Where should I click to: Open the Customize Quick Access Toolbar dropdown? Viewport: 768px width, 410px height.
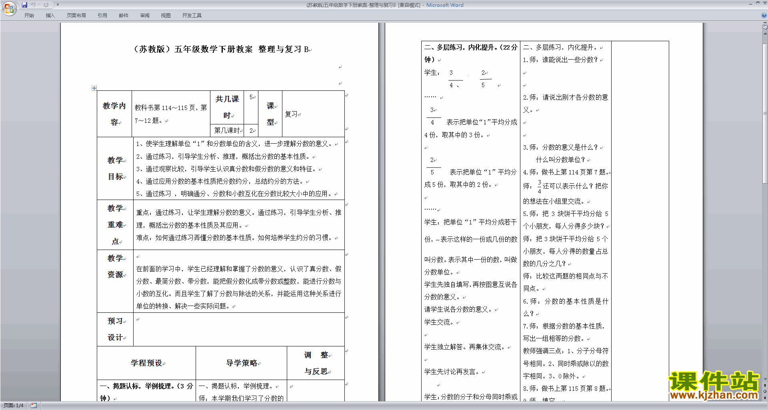click(x=58, y=5)
